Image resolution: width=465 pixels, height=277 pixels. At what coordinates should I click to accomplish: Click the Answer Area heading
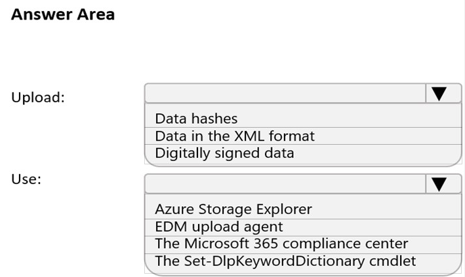(x=63, y=14)
